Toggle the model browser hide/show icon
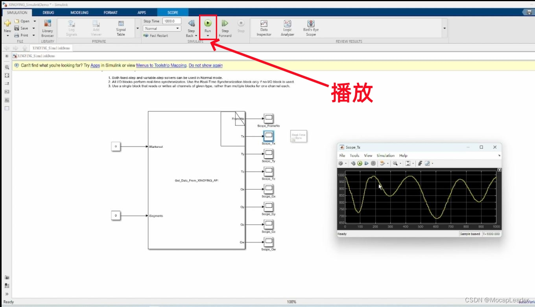Image resolution: width=535 pixels, height=307 pixels. (x=7, y=56)
